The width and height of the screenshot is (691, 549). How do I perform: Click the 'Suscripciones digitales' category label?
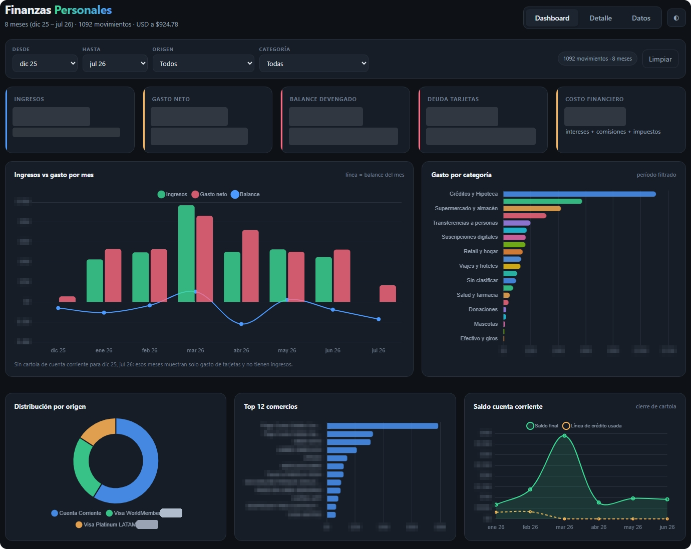[470, 237]
